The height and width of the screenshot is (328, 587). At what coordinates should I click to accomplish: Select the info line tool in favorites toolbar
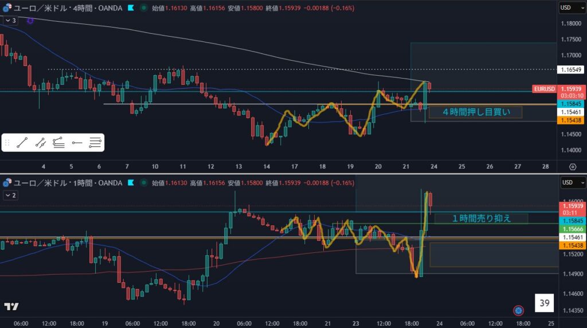(40, 143)
